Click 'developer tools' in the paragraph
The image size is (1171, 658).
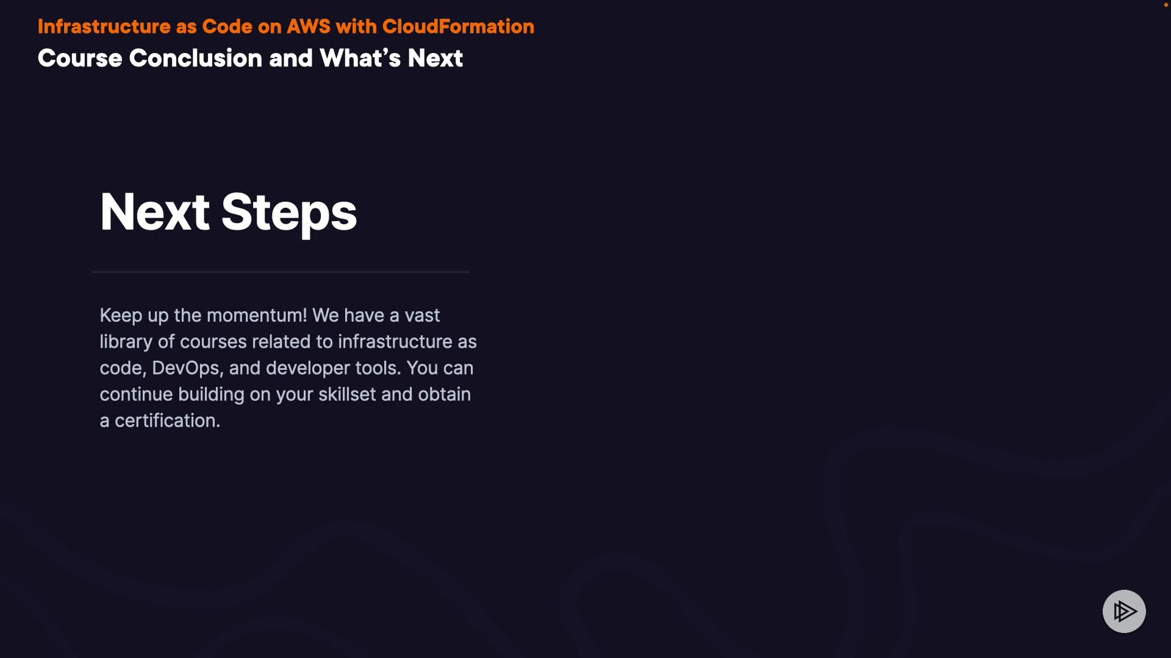tap(332, 368)
